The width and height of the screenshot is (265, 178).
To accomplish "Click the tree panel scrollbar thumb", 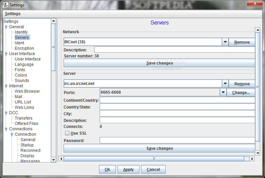I will pyautogui.click(x=54, y=47).
